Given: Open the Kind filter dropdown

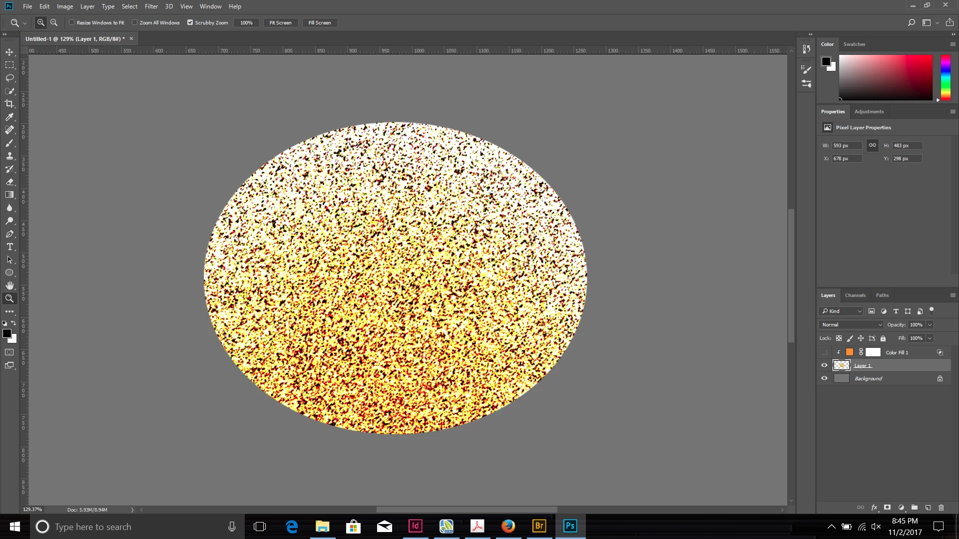Looking at the screenshot, I should (842, 311).
